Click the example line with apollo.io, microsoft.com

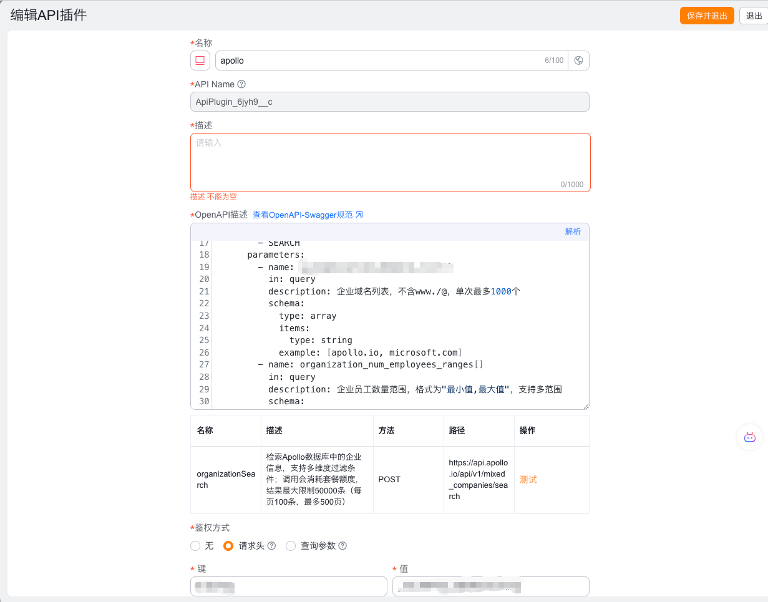click(x=371, y=352)
